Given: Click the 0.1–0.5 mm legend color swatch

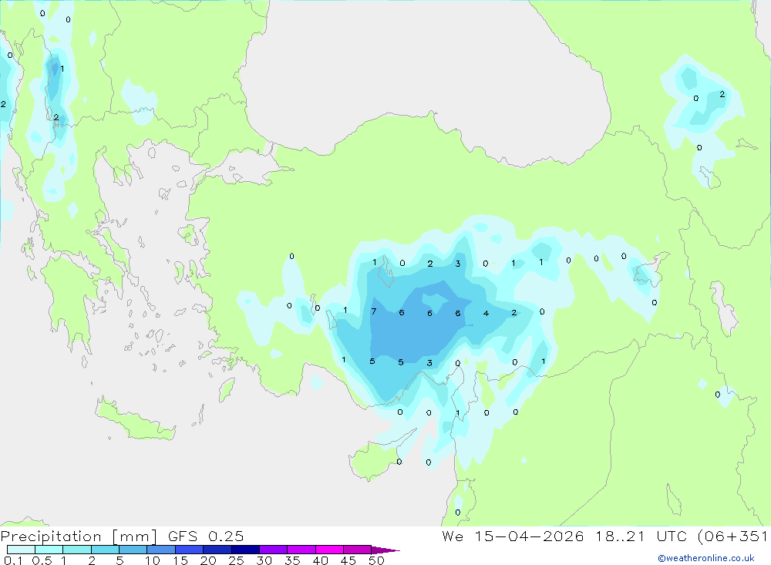Looking at the screenshot, I should [21, 550].
